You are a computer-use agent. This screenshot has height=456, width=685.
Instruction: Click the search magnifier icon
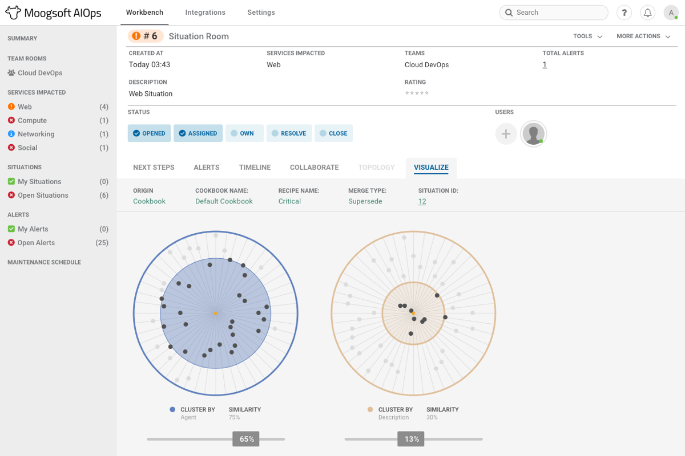tap(509, 13)
